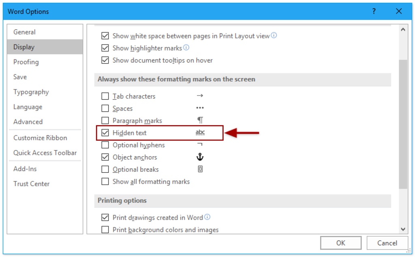Open Help using the question mark in the title bar

tap(374, 11)
